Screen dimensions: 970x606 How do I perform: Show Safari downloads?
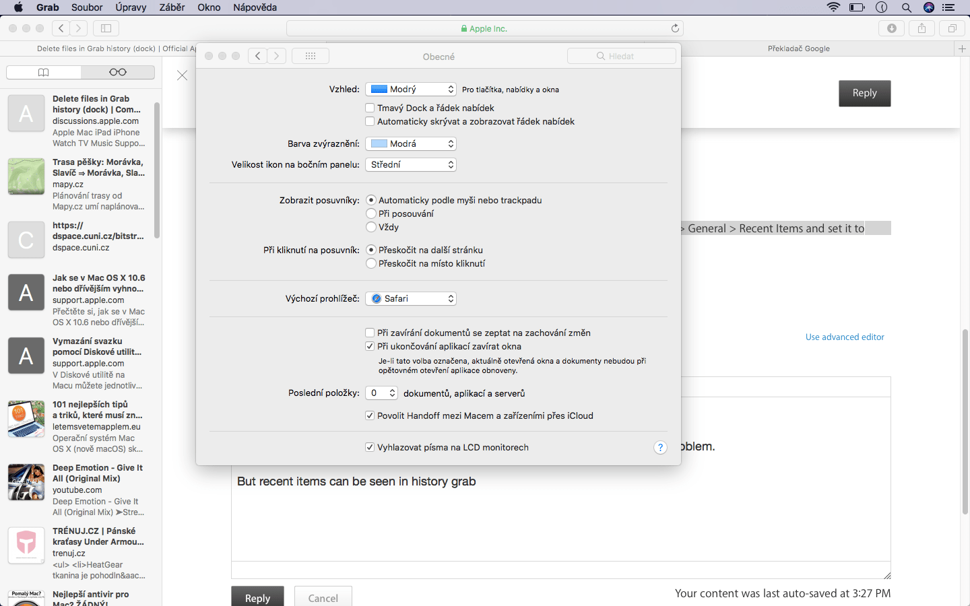891,28
